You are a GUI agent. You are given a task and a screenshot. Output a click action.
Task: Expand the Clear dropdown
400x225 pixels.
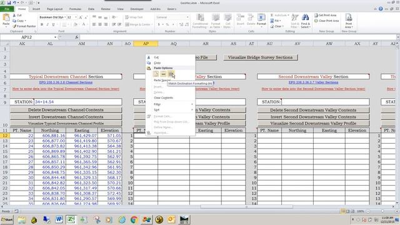[x=282, y=26]
